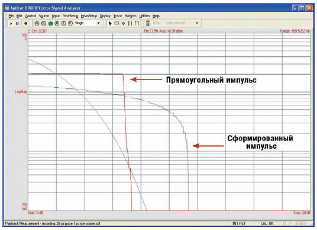This screenshot has height=230, width=317.
Task: Click the Range readout at top right
Action: click(x=295, y=31)
